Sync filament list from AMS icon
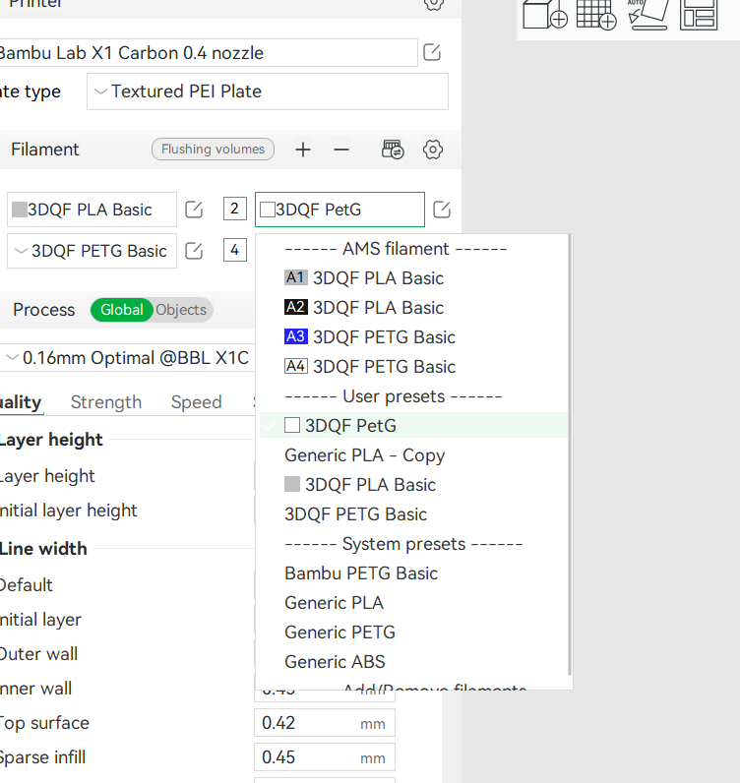Screen dimensions: 740x783 (393, 150)
